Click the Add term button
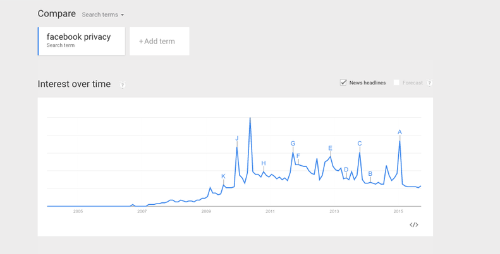 (x=159, y=42)
